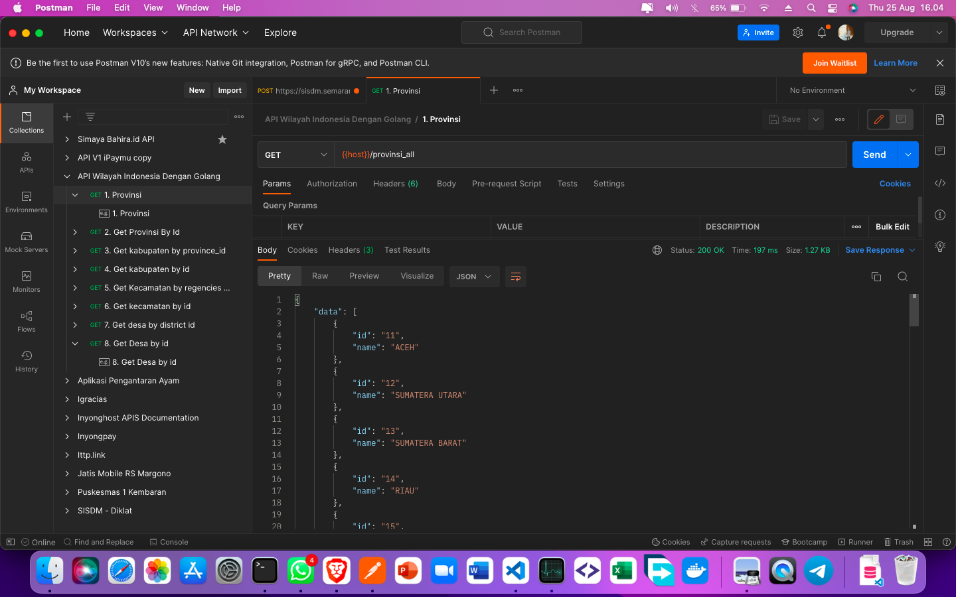Toggle line wrapping in the response editor

(516, 277)
